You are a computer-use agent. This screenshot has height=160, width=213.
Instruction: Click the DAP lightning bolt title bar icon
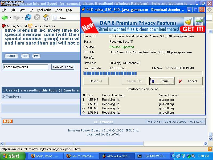click(83, 9)
